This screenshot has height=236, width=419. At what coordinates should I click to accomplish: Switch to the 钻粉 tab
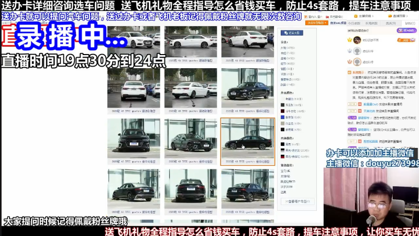[x=410, y=23]
